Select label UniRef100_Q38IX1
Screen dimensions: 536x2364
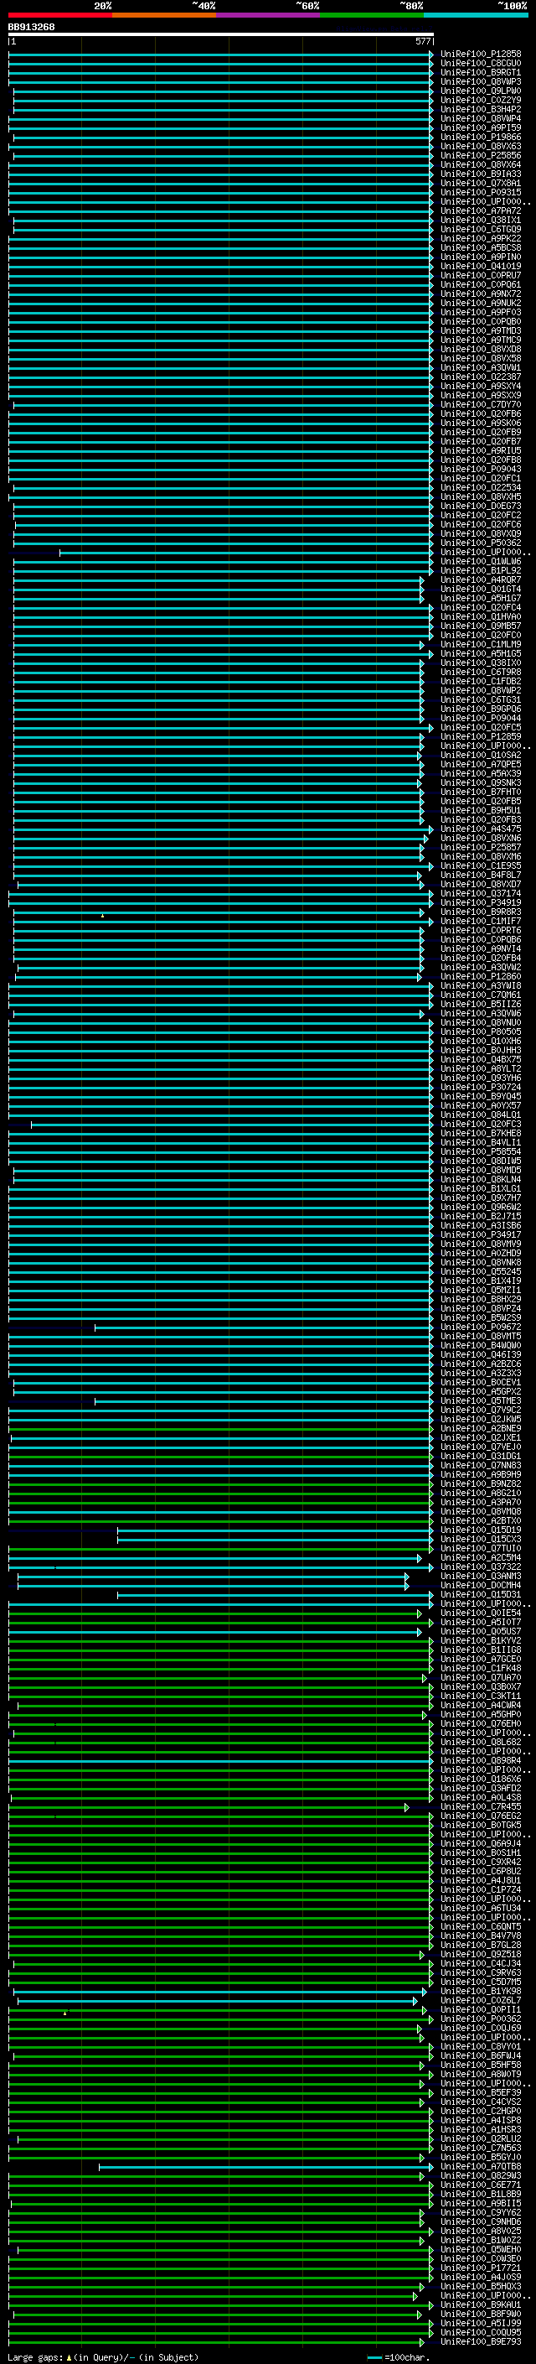[481, 221]
